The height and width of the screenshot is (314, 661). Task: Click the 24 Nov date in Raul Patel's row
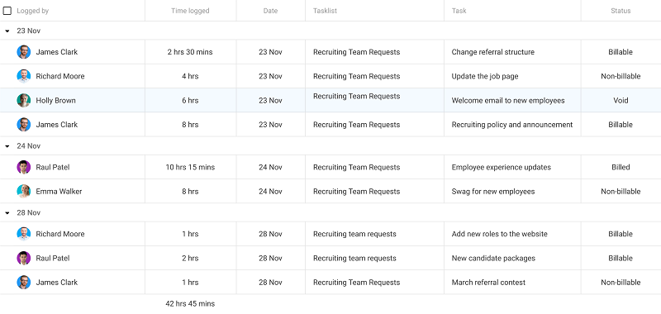pyautogui.click(x=271, y=167)
